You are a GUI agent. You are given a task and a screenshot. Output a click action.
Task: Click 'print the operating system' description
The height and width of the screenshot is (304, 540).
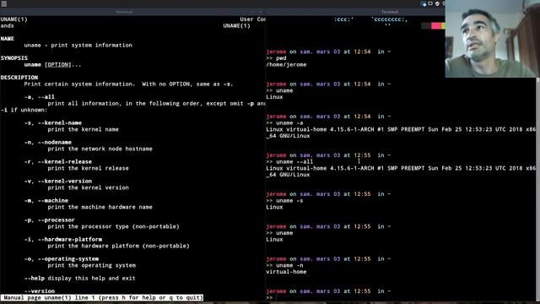(92, 265)
